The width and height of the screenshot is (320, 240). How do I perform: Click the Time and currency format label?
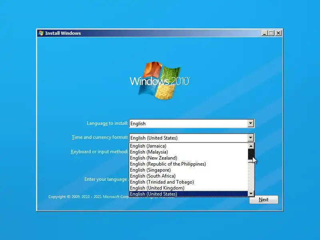100,137
